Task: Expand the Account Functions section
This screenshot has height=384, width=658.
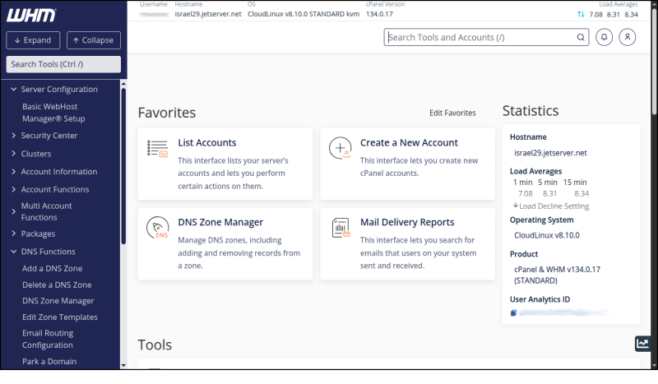Action: coord(13,189)
